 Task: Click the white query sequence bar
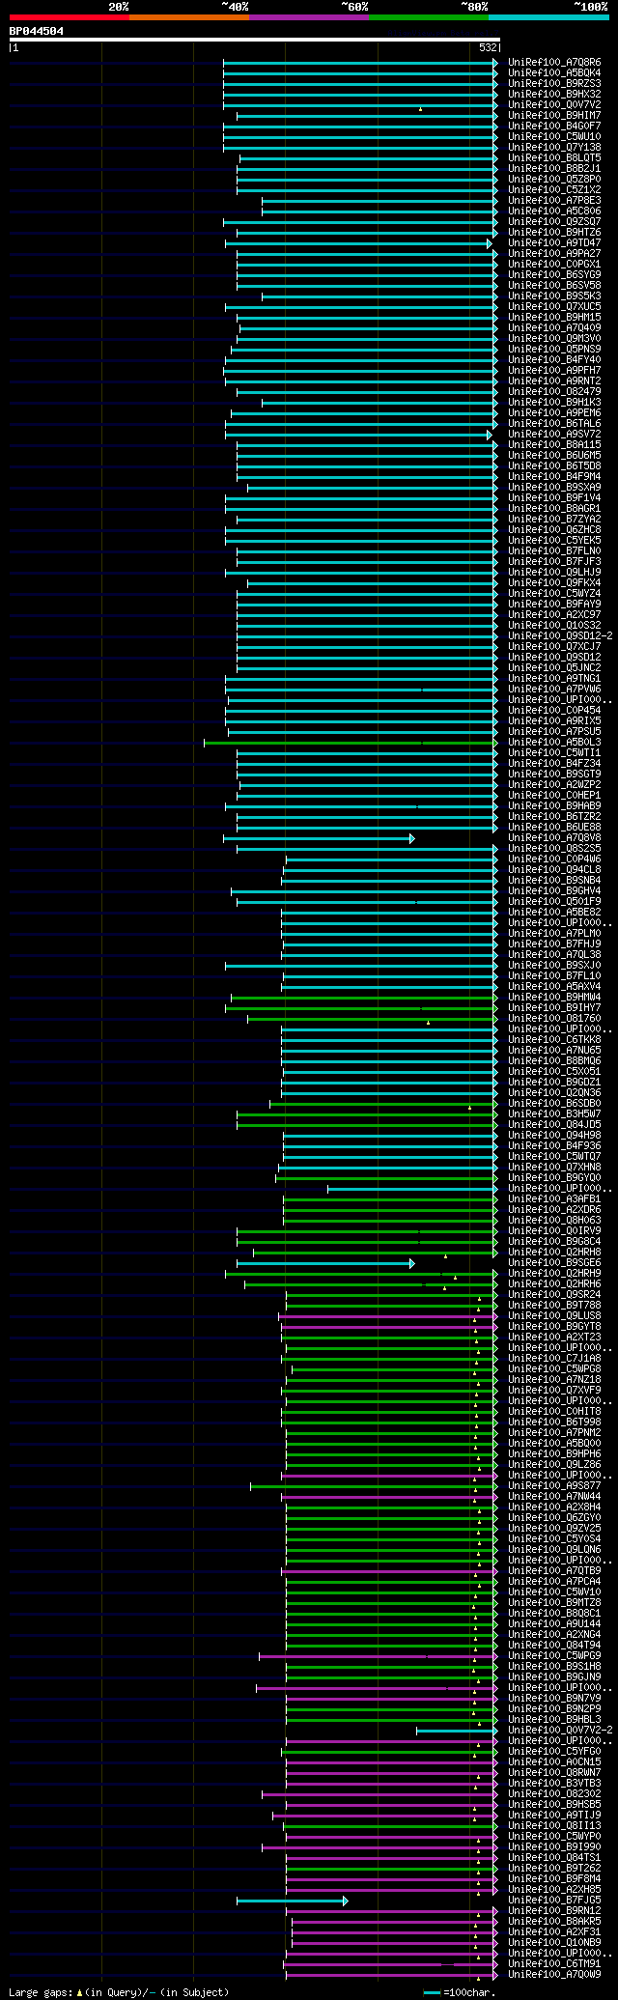pyautogui.click(x=255, y=40)
